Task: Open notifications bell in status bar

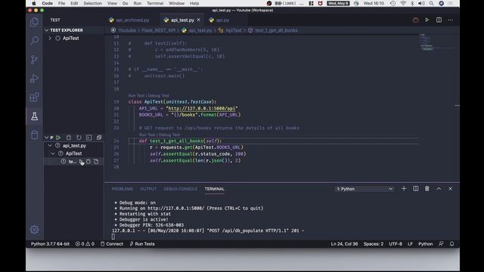Action: [452, 243]
